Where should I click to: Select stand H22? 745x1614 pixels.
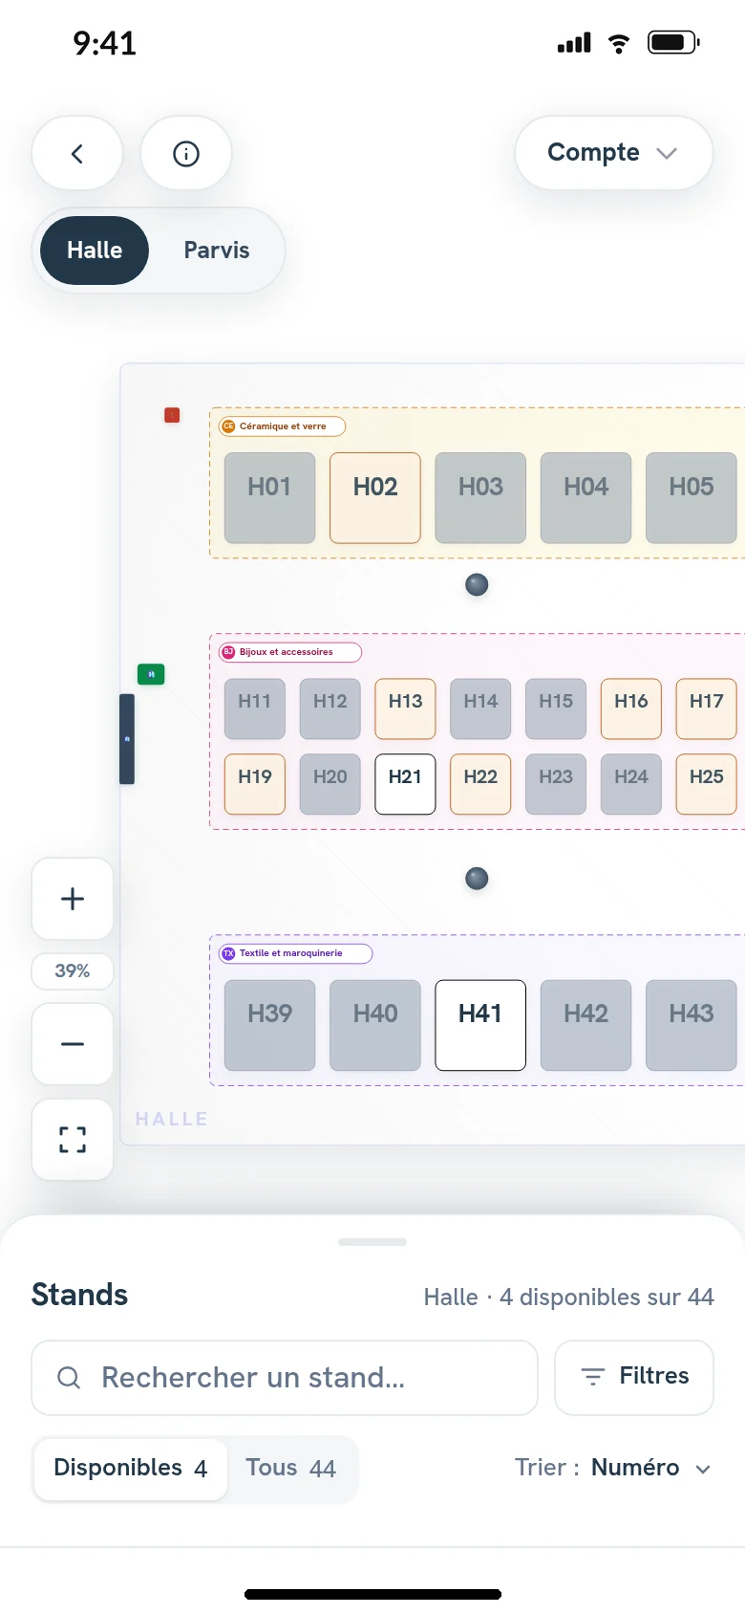(x=480, y=784)
